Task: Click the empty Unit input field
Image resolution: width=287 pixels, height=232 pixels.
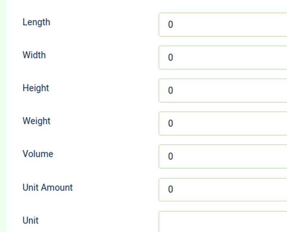Action: click(x=223, y=222)
